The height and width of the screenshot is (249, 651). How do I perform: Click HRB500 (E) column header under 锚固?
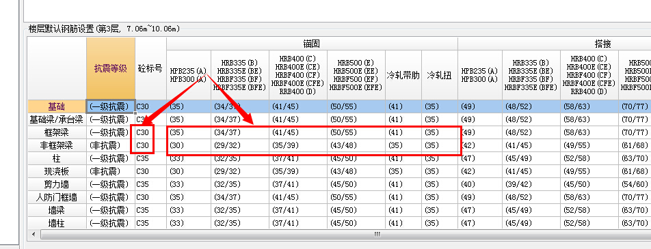pos(356,75)
